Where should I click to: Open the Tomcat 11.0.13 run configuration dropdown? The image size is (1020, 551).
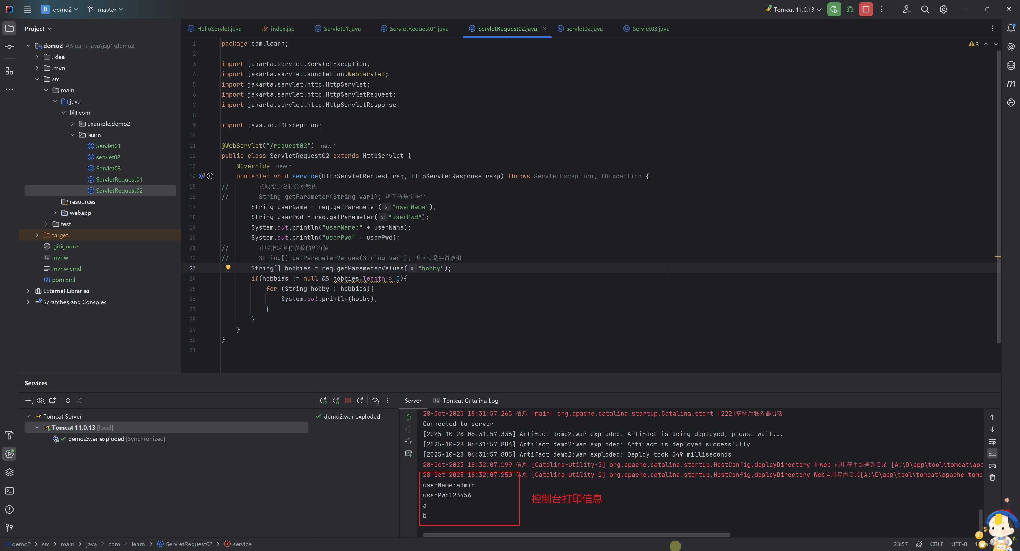792,9
